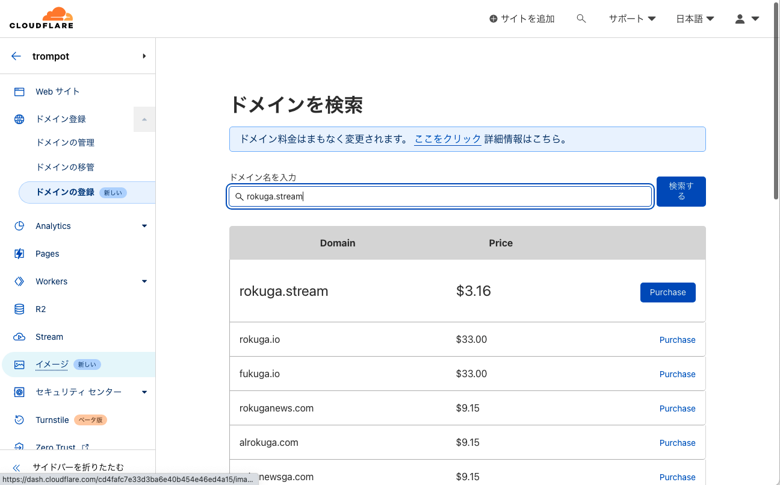Select the イメージ sidebar icon
Screen dimensions: 780x485
19,364
